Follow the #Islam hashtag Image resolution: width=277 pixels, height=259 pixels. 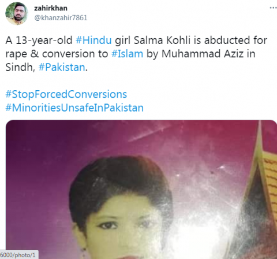coord(128,54)
